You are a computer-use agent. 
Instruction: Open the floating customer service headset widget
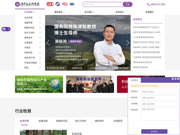[x=6, y=29]
